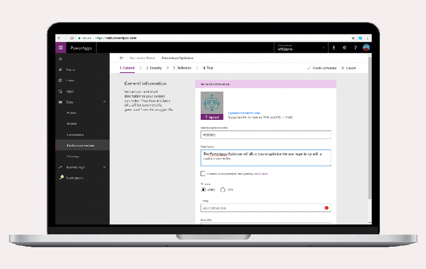Click the purple Upload button

pos(212,117)
